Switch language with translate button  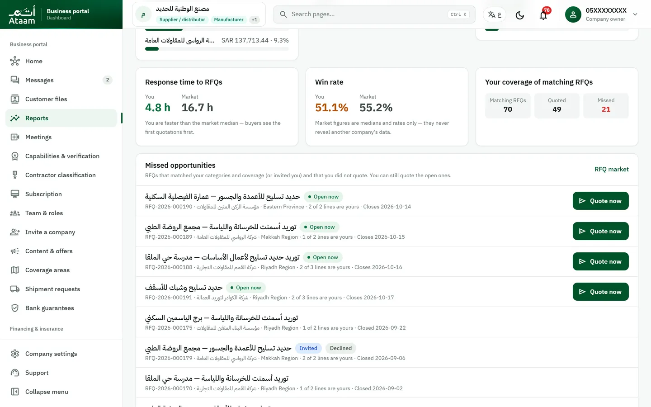click(495, 15)
